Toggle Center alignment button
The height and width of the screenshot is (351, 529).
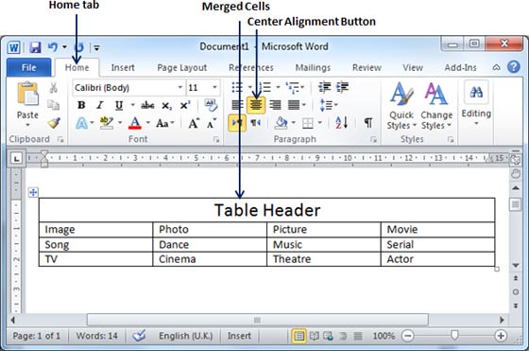(x=256, y=105)
